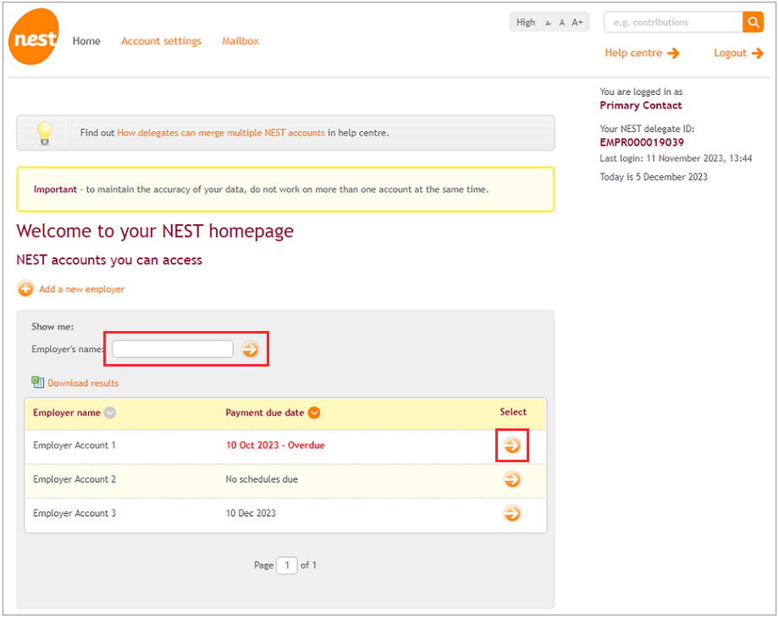Go to Account settings

(x=161, y=41)
